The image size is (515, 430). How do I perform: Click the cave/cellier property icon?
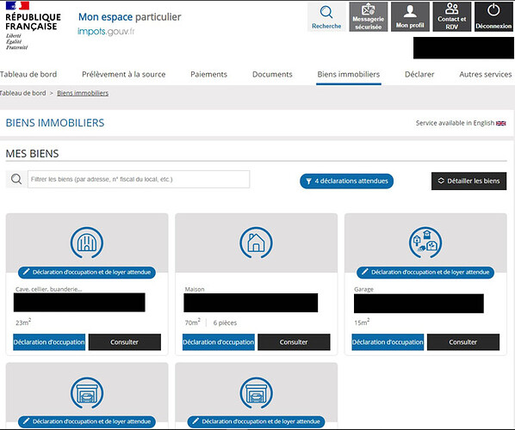[x=87, y=243]
